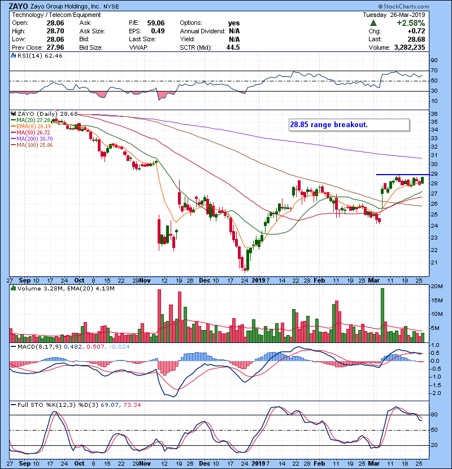
Task: Click the Ask Size label in the quote table
Action: (92, 31)
